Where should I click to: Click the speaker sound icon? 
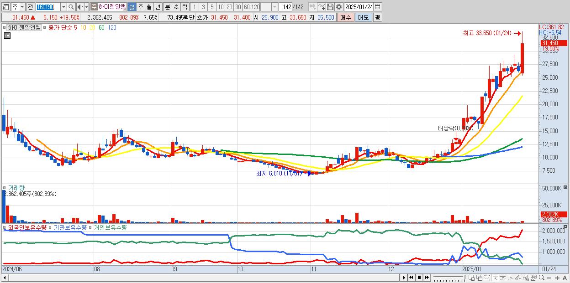pyautogui.click(x=80, y=7)
